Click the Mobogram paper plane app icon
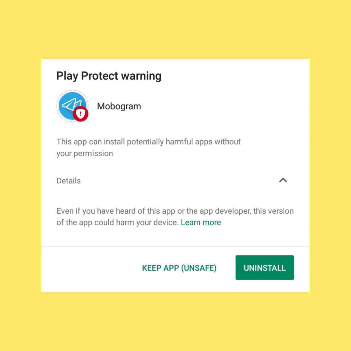The height and width of the screenshot is (351, 351). tap(72, 106)
